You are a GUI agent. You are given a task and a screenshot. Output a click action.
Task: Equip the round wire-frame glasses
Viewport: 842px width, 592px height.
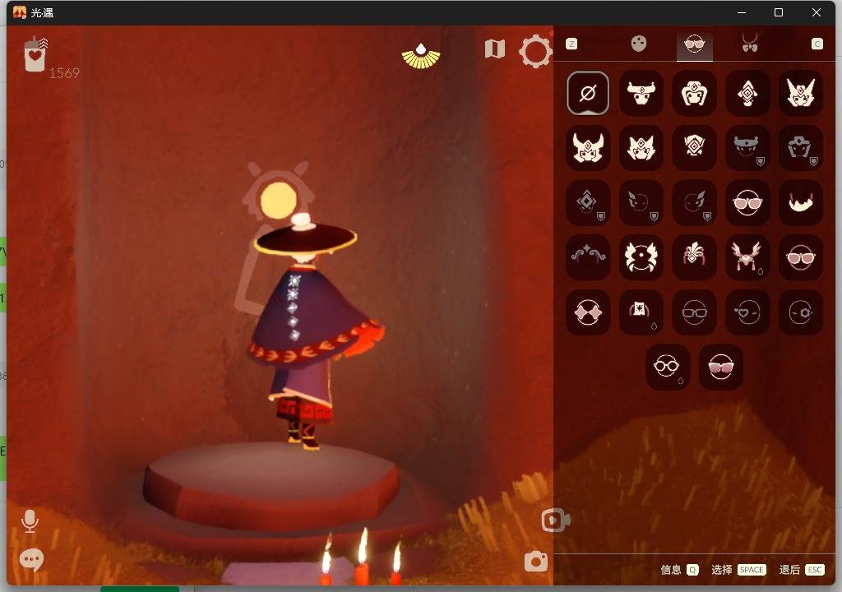tap(667, 367)
